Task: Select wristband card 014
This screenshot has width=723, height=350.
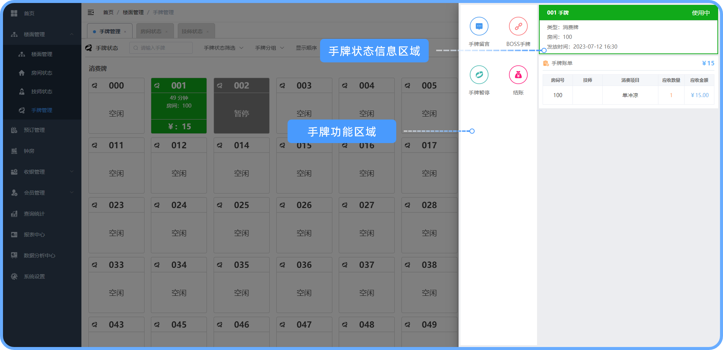Action: 242,165
